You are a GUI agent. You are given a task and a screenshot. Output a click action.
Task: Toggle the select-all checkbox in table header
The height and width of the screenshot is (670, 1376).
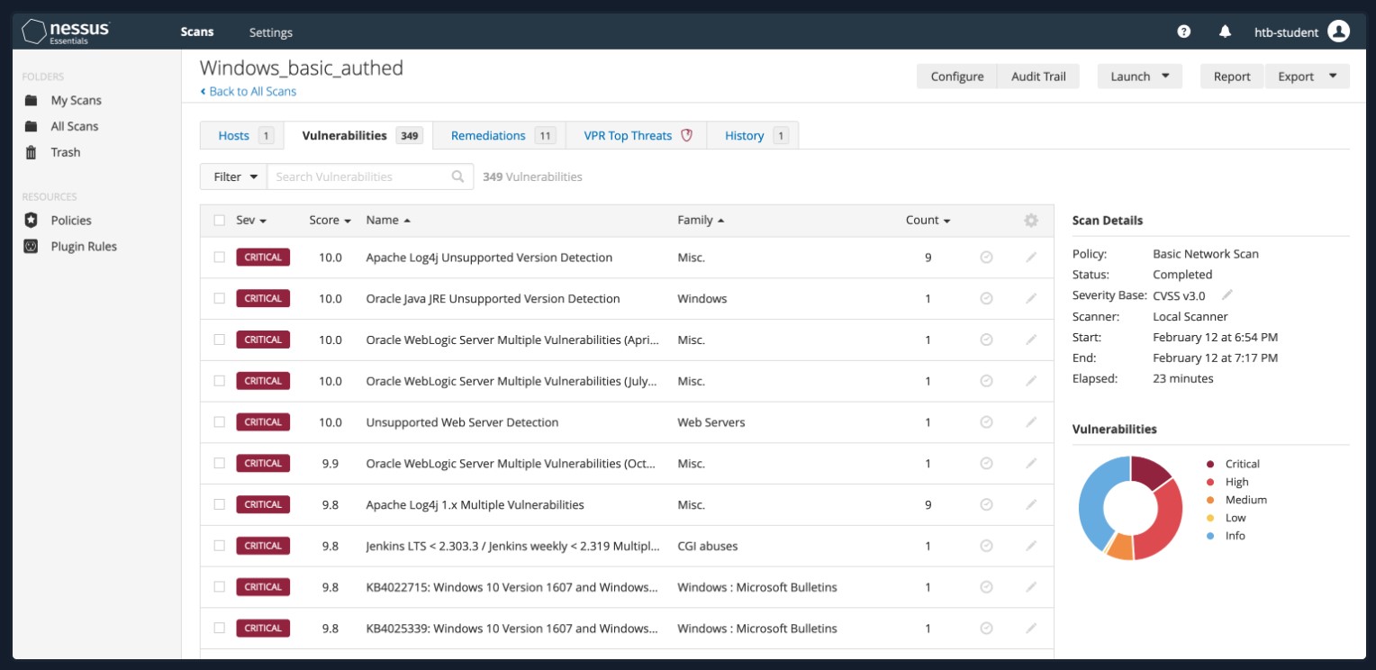(219, 220)
